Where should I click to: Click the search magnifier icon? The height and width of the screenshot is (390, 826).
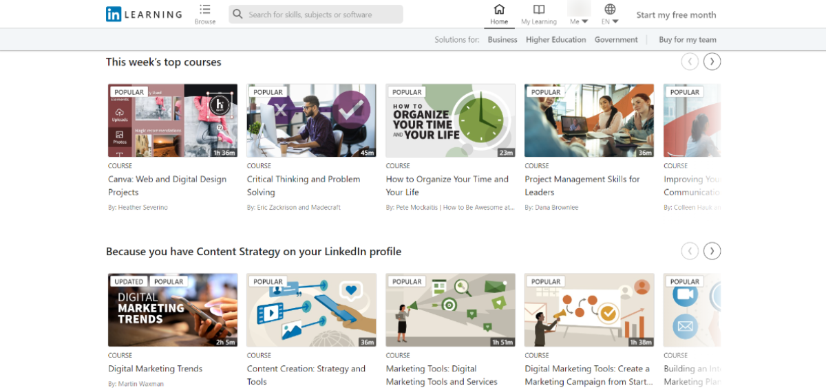click(x=238, y=14)
